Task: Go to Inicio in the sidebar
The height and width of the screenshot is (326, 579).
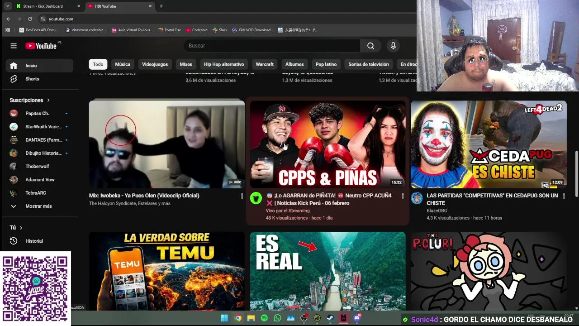Action: click(x=39, y=66)
